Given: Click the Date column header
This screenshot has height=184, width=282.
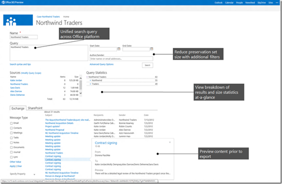Looking at the screenshot, I should click(x=146, y=115).
